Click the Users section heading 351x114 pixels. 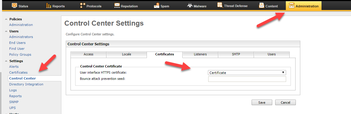click(x=14, y=31)
